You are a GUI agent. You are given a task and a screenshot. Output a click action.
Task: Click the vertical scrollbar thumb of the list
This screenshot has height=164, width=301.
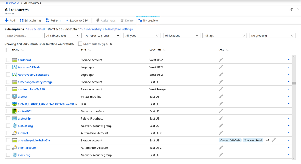point(294,83)
